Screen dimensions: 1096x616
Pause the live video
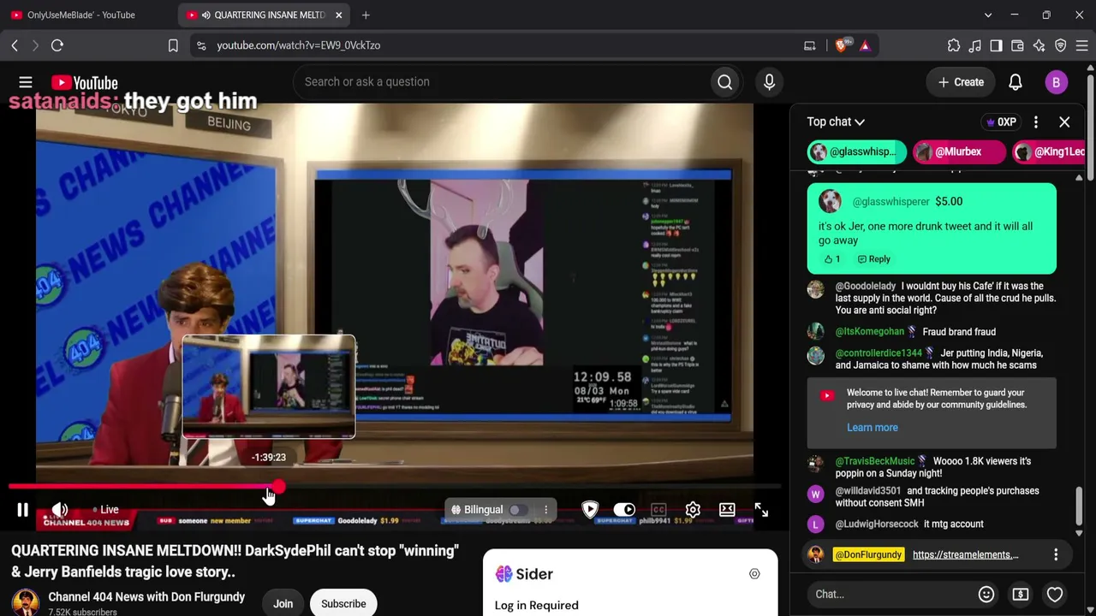point(23,510)
